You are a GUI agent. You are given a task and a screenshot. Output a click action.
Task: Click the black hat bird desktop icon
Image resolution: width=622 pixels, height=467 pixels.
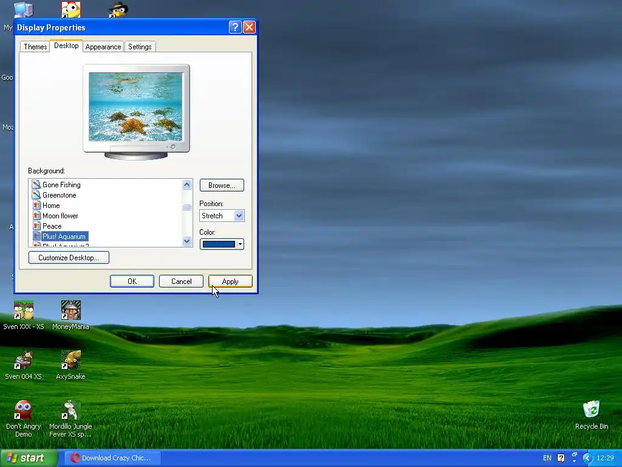118,10
